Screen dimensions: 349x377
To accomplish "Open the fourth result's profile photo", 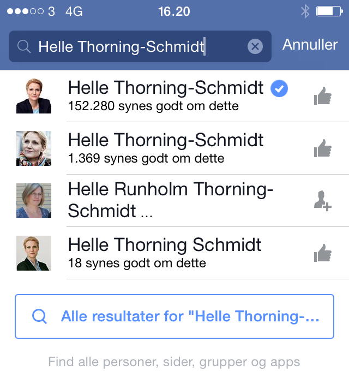I will pos(34,253).
